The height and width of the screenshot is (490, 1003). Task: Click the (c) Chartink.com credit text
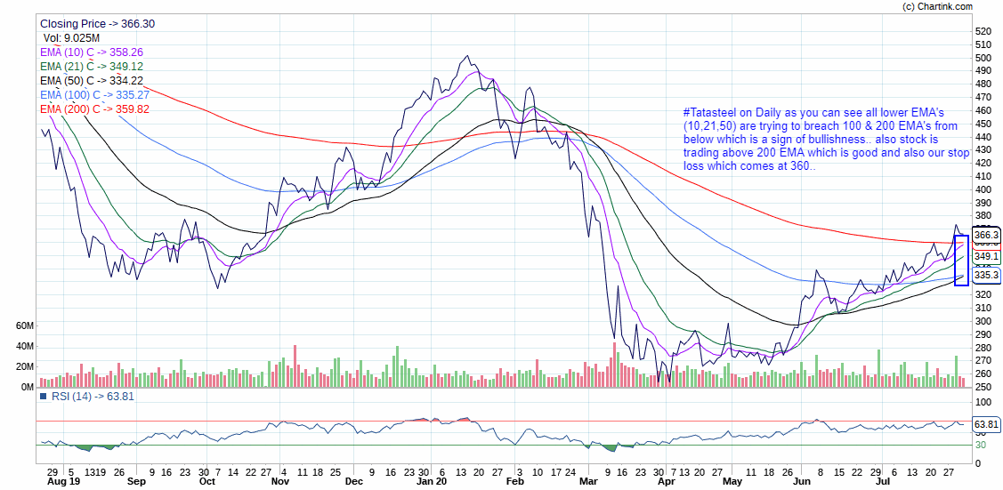pyautogui.click(x=937, y=5)
